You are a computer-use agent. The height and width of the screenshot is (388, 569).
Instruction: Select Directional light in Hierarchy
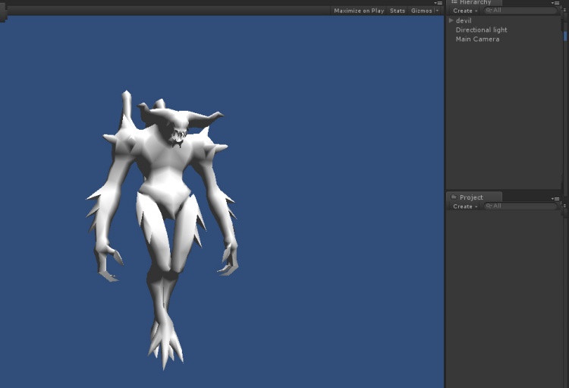tap(481, 30)
